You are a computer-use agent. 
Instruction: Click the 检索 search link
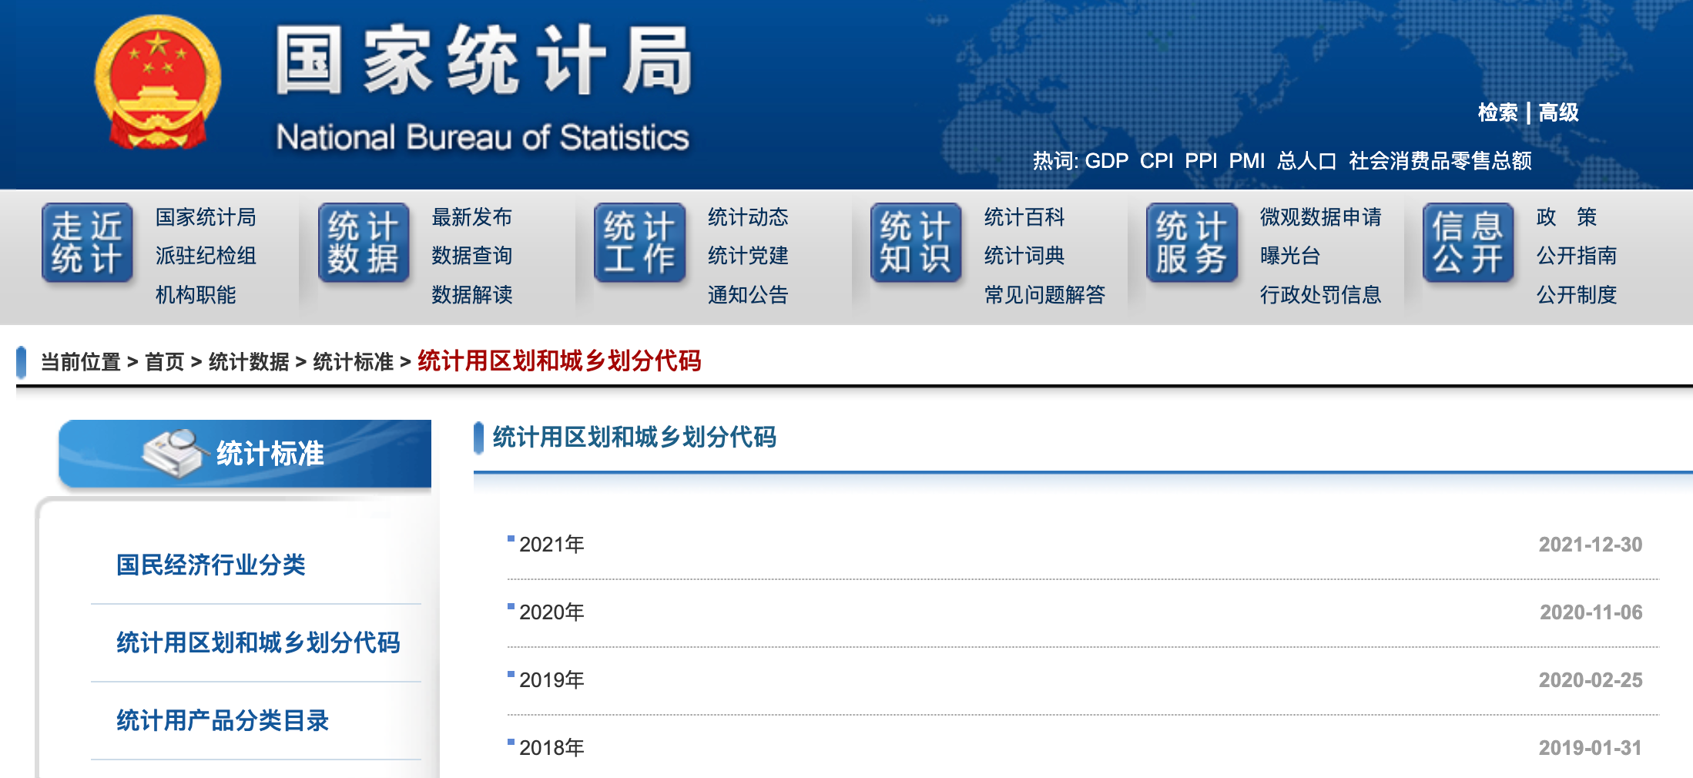[x=1497, y=112]
